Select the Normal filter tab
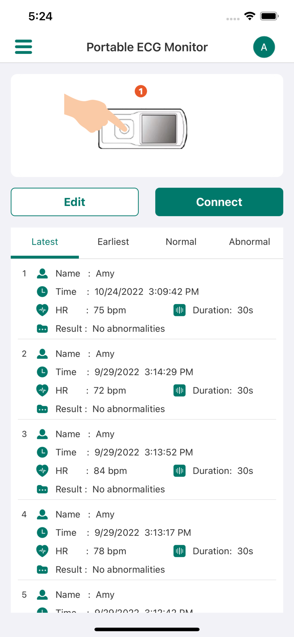 181,242
